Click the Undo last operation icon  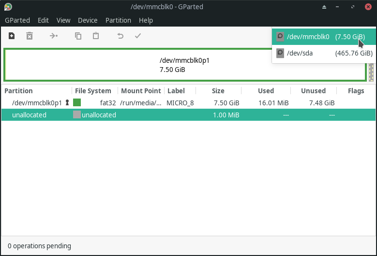[x=120, y=36]
